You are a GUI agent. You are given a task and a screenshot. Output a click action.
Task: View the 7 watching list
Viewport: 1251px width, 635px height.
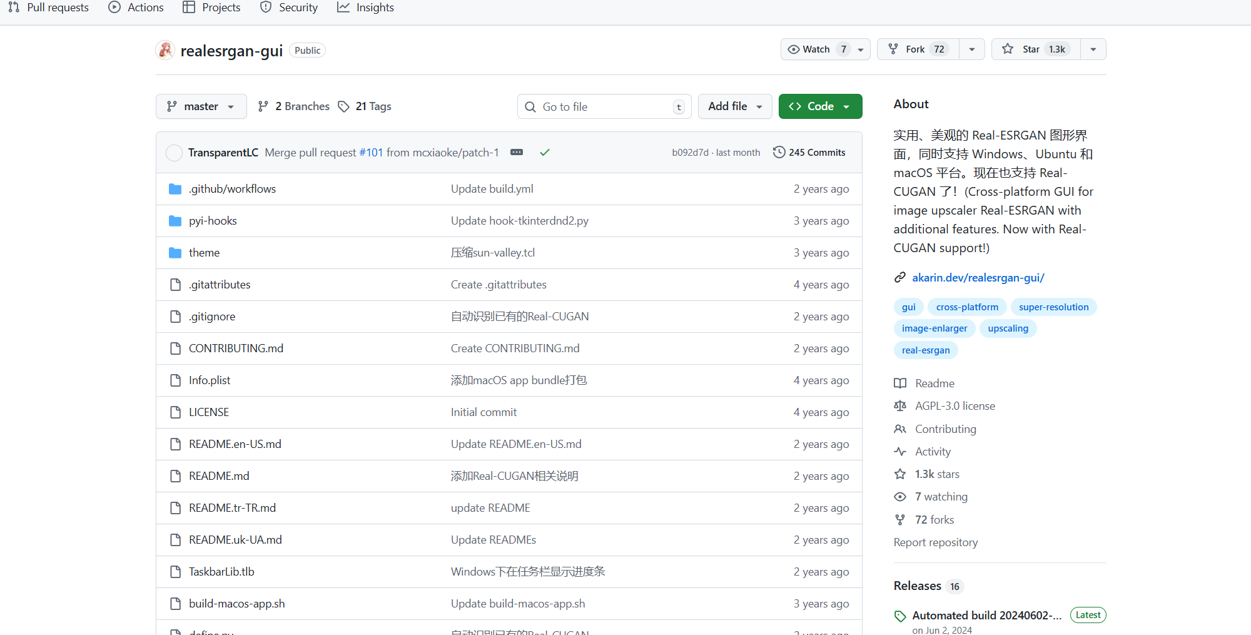[x=931, y=497]
